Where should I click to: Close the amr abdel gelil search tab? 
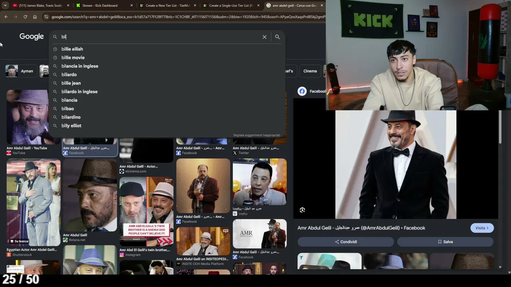pos(322,6)
